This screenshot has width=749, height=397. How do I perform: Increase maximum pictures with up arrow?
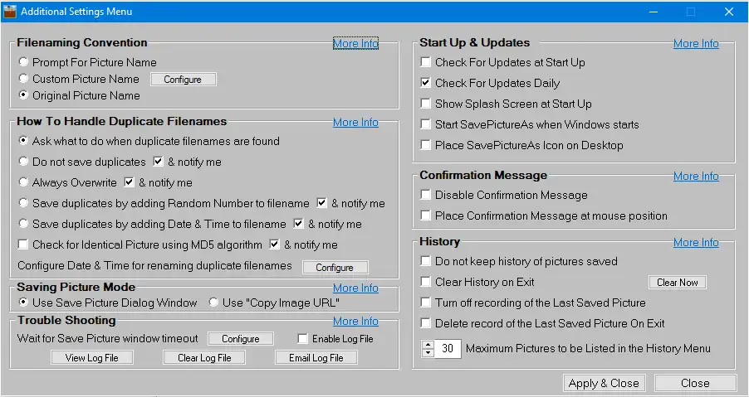(x=428, y=344)
